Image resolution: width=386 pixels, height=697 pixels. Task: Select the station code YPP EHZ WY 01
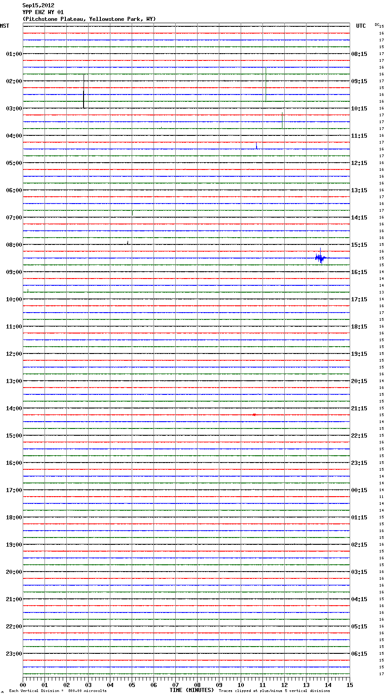tap(43, 12)
